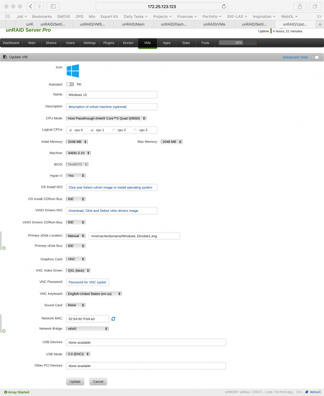The height and width of the screenshot is (396, 324).
Task: Open the OS Install CDRom Bus dropdown
Action: click(76, 199)
